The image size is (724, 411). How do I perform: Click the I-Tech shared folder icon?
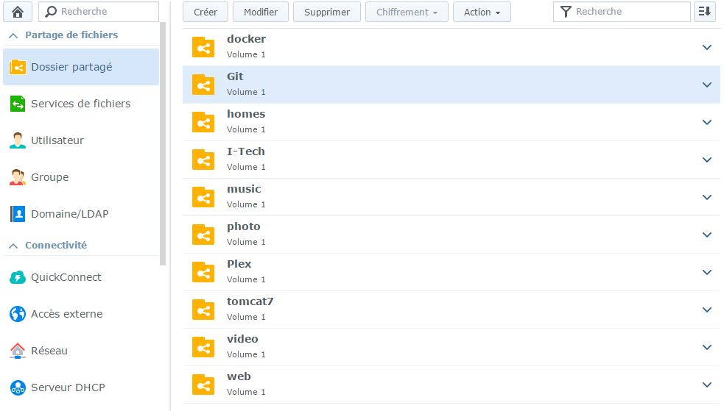pos(203,160)
